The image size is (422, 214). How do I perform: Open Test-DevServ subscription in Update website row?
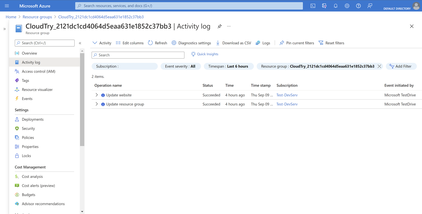tap(287, 95)
